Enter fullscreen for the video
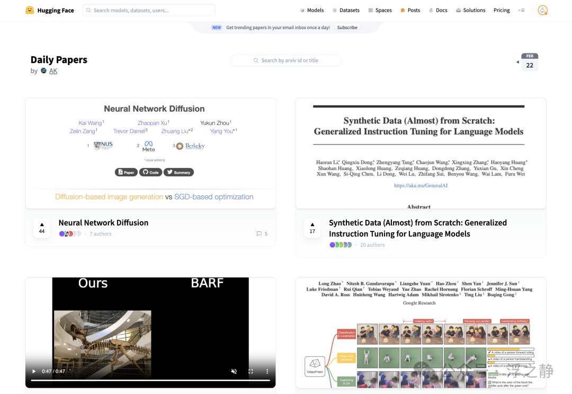The image size is (572, 394). 251,371
